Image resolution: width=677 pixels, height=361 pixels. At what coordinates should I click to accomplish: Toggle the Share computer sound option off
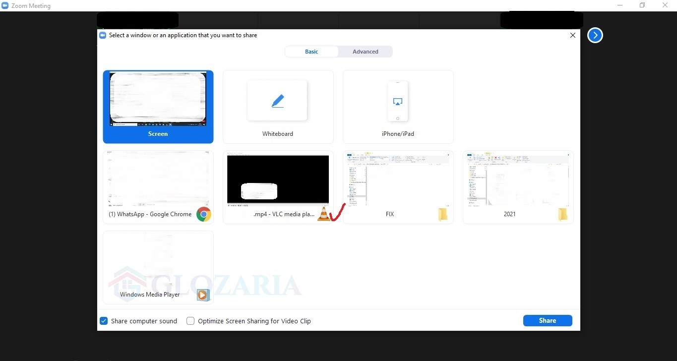[x=104, y=321]
